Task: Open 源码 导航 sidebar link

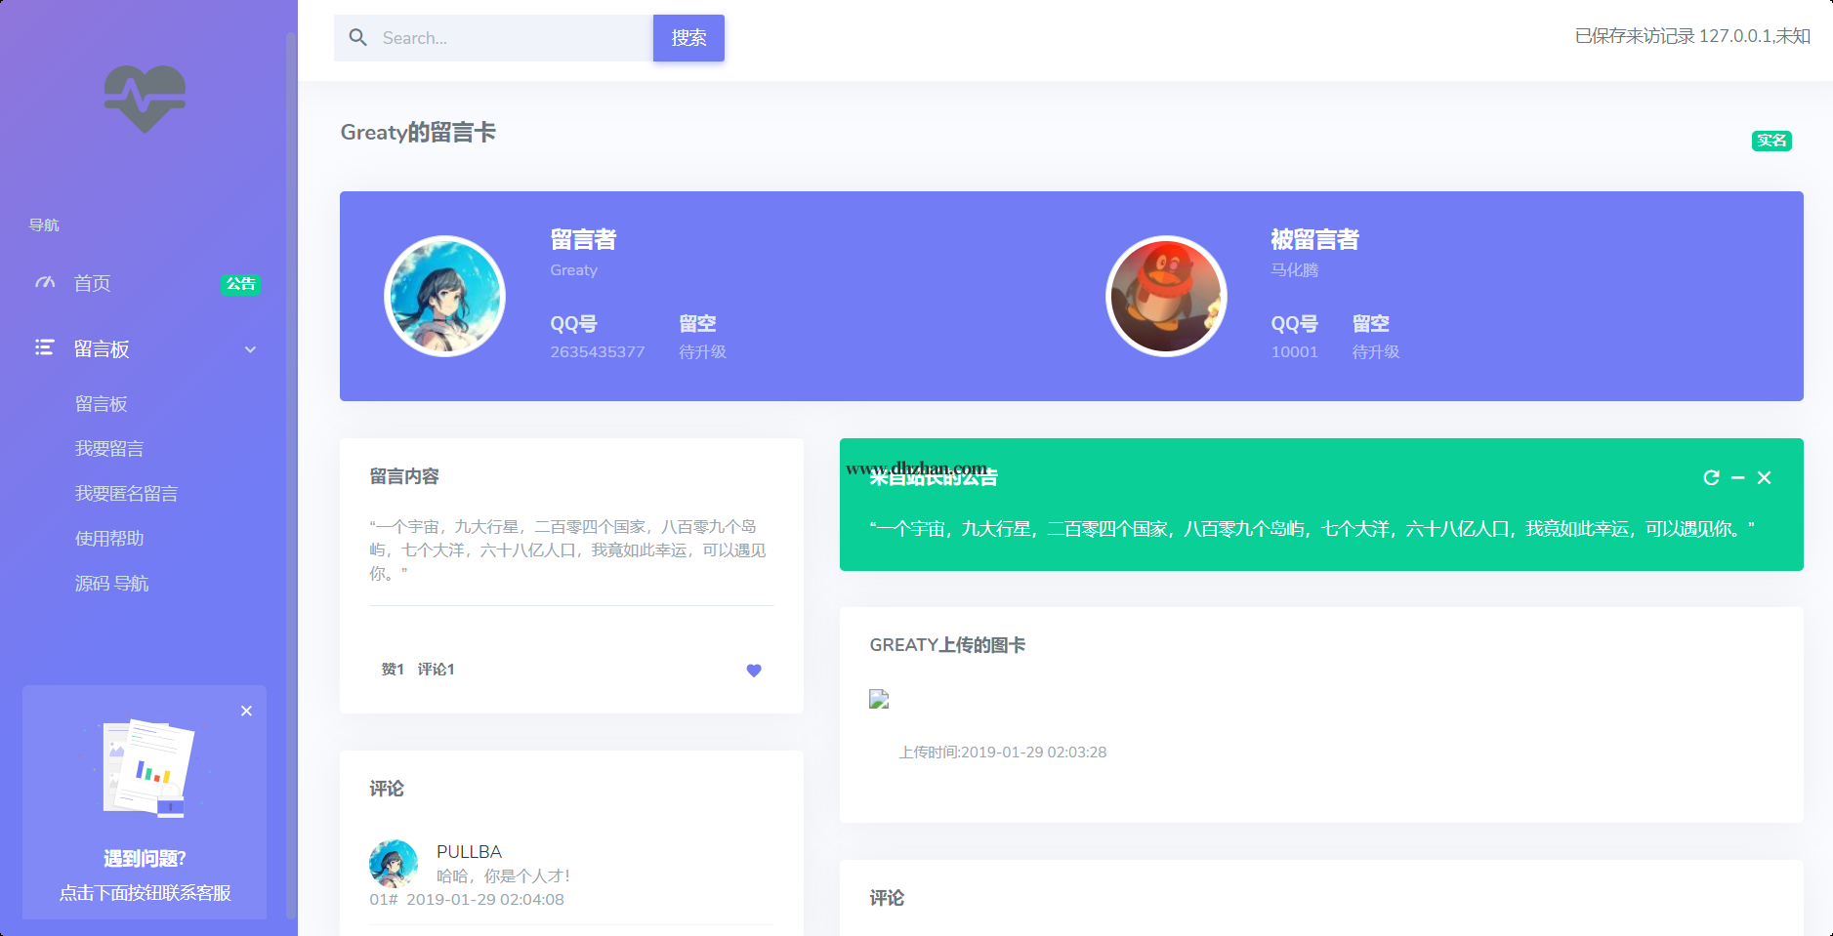Action: (111, 584)
